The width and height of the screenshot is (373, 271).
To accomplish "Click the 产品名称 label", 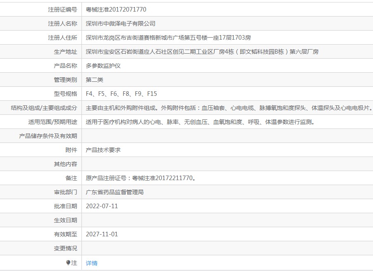I will 65,66.
